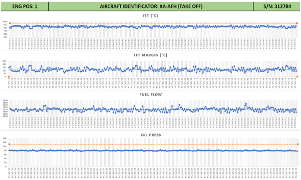Click the highest peak of the FUEL FLOW line
This screenshot has width=301, height=180.
click(246, 103)
